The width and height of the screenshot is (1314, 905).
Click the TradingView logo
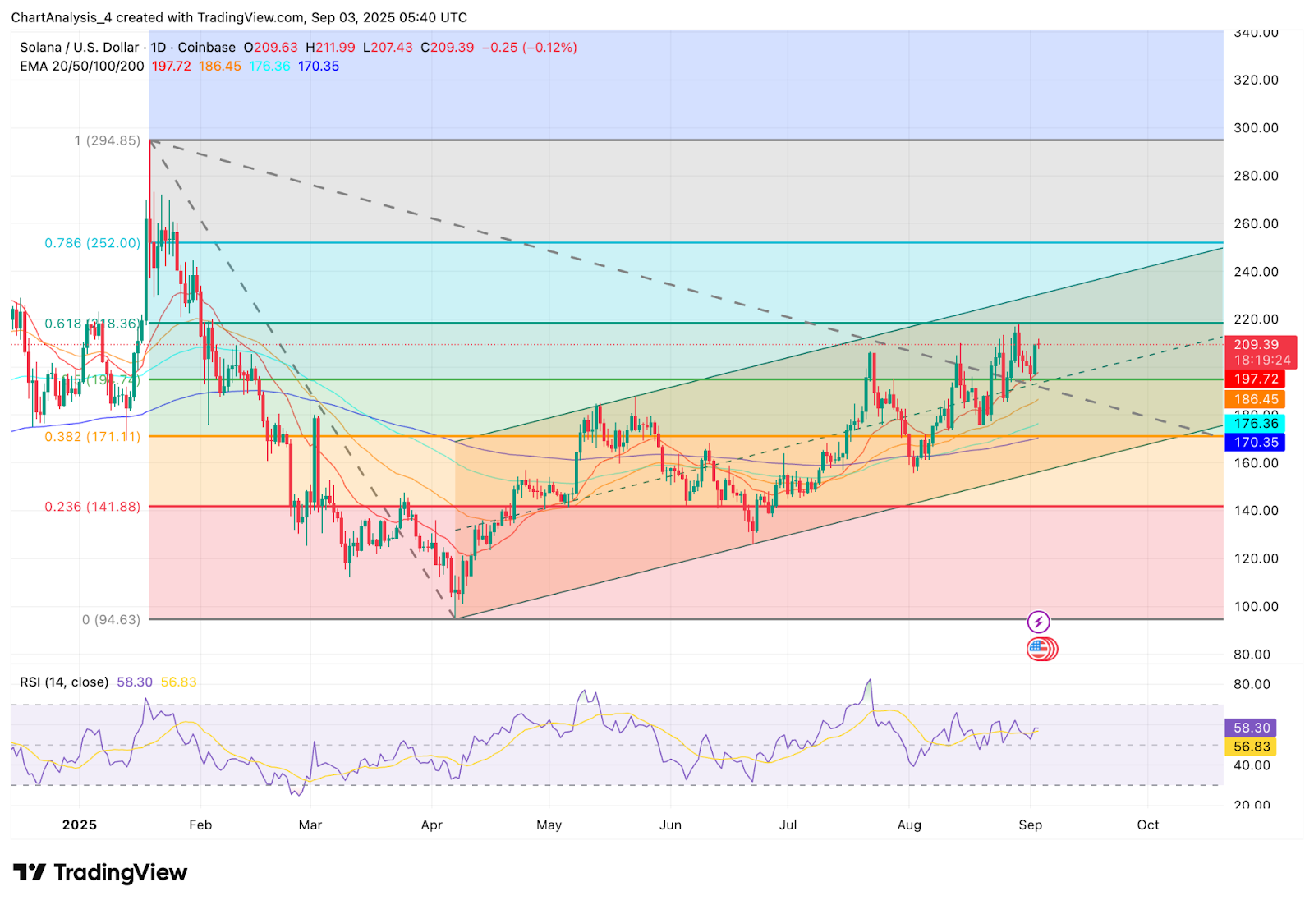coord(101,872)
